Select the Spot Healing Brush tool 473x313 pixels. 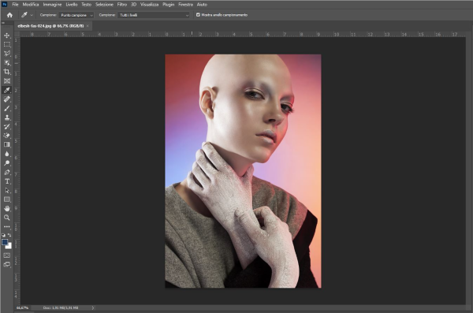[x=6, y=99]
